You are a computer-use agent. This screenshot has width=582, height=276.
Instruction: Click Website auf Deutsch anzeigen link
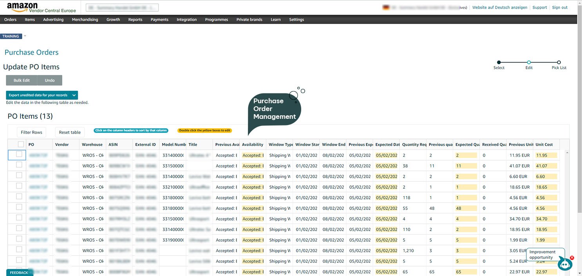click(x=499, y=7)
